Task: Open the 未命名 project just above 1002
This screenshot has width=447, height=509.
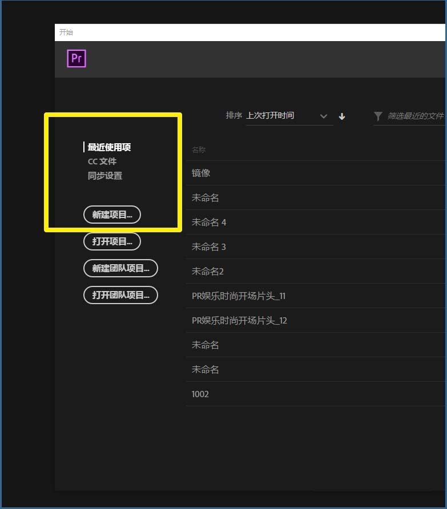Action: click(x=316, y=369)
